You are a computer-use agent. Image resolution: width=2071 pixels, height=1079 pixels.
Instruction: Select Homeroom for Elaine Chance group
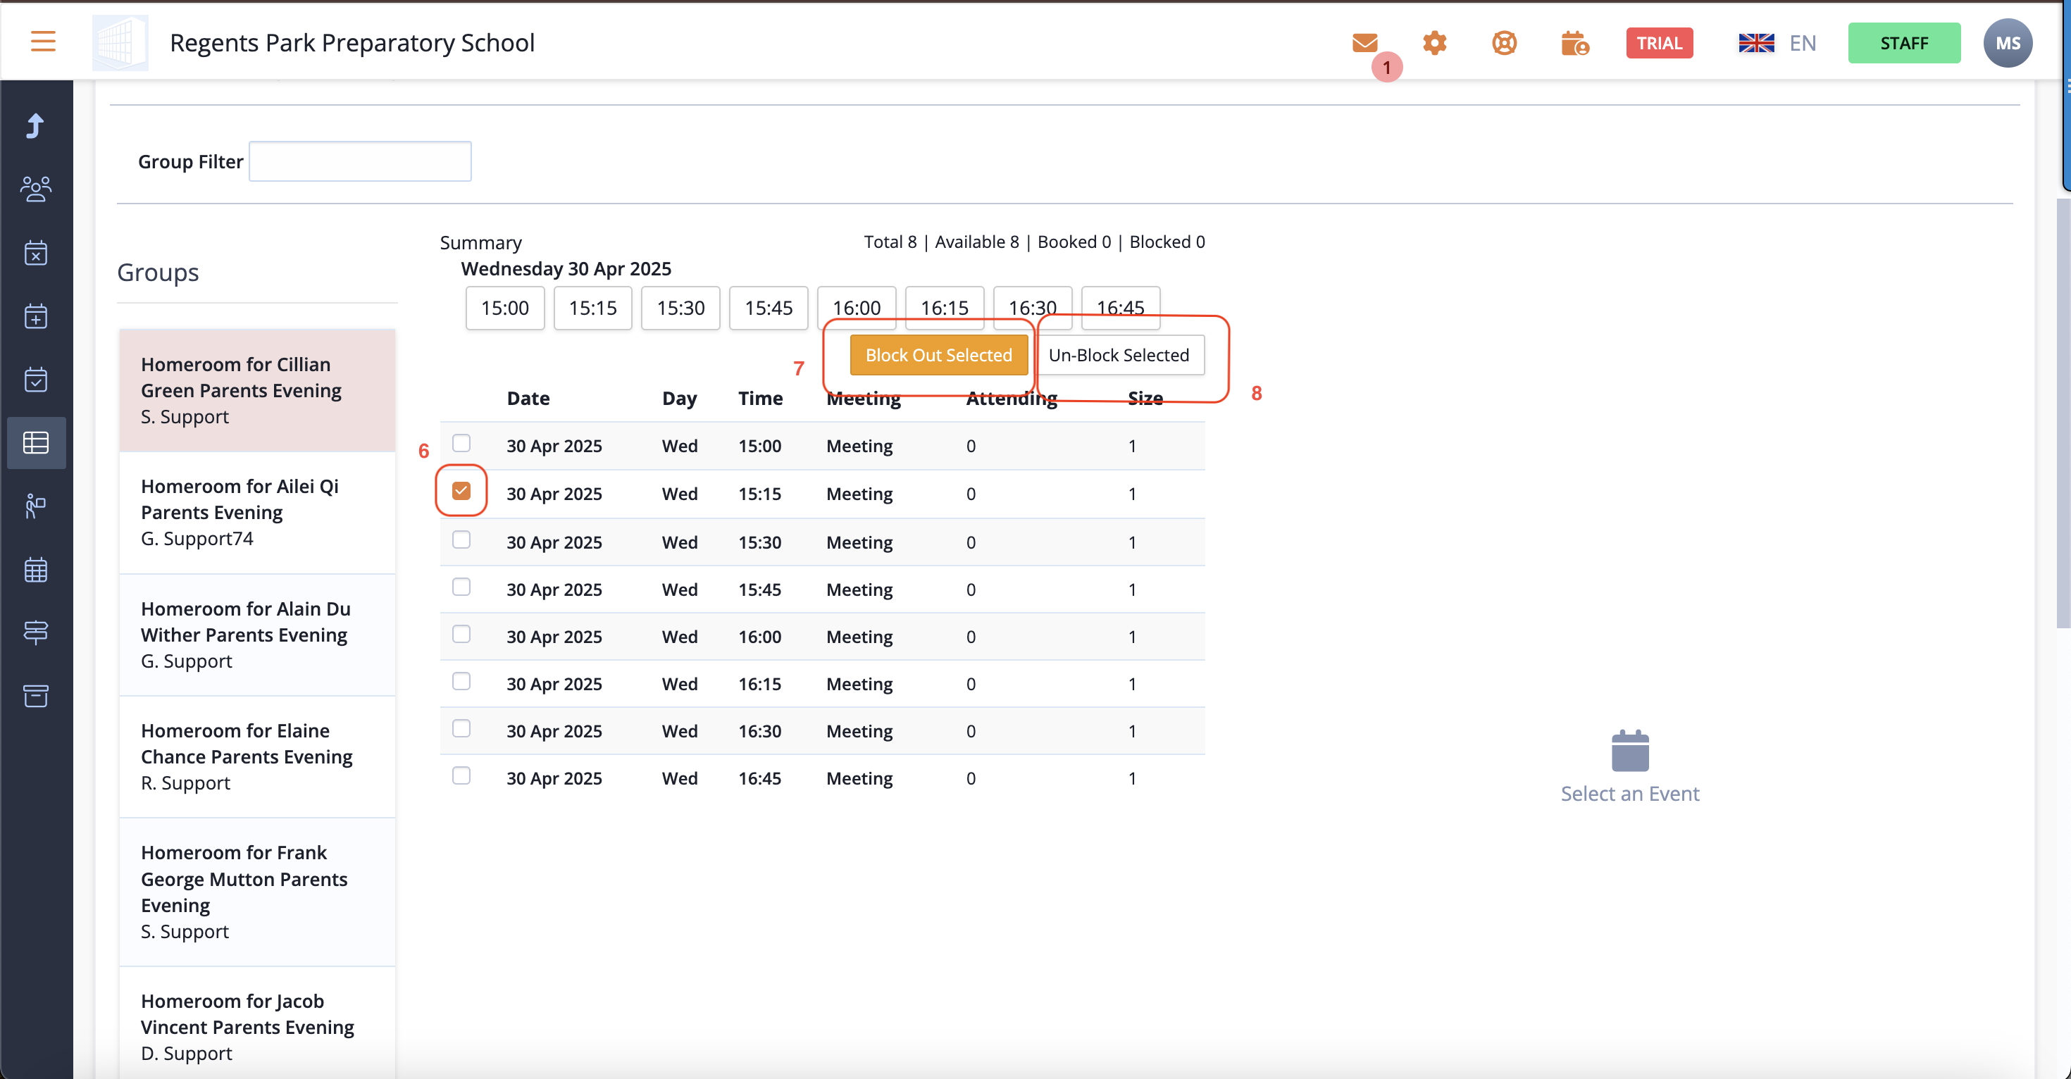point(257,756)
